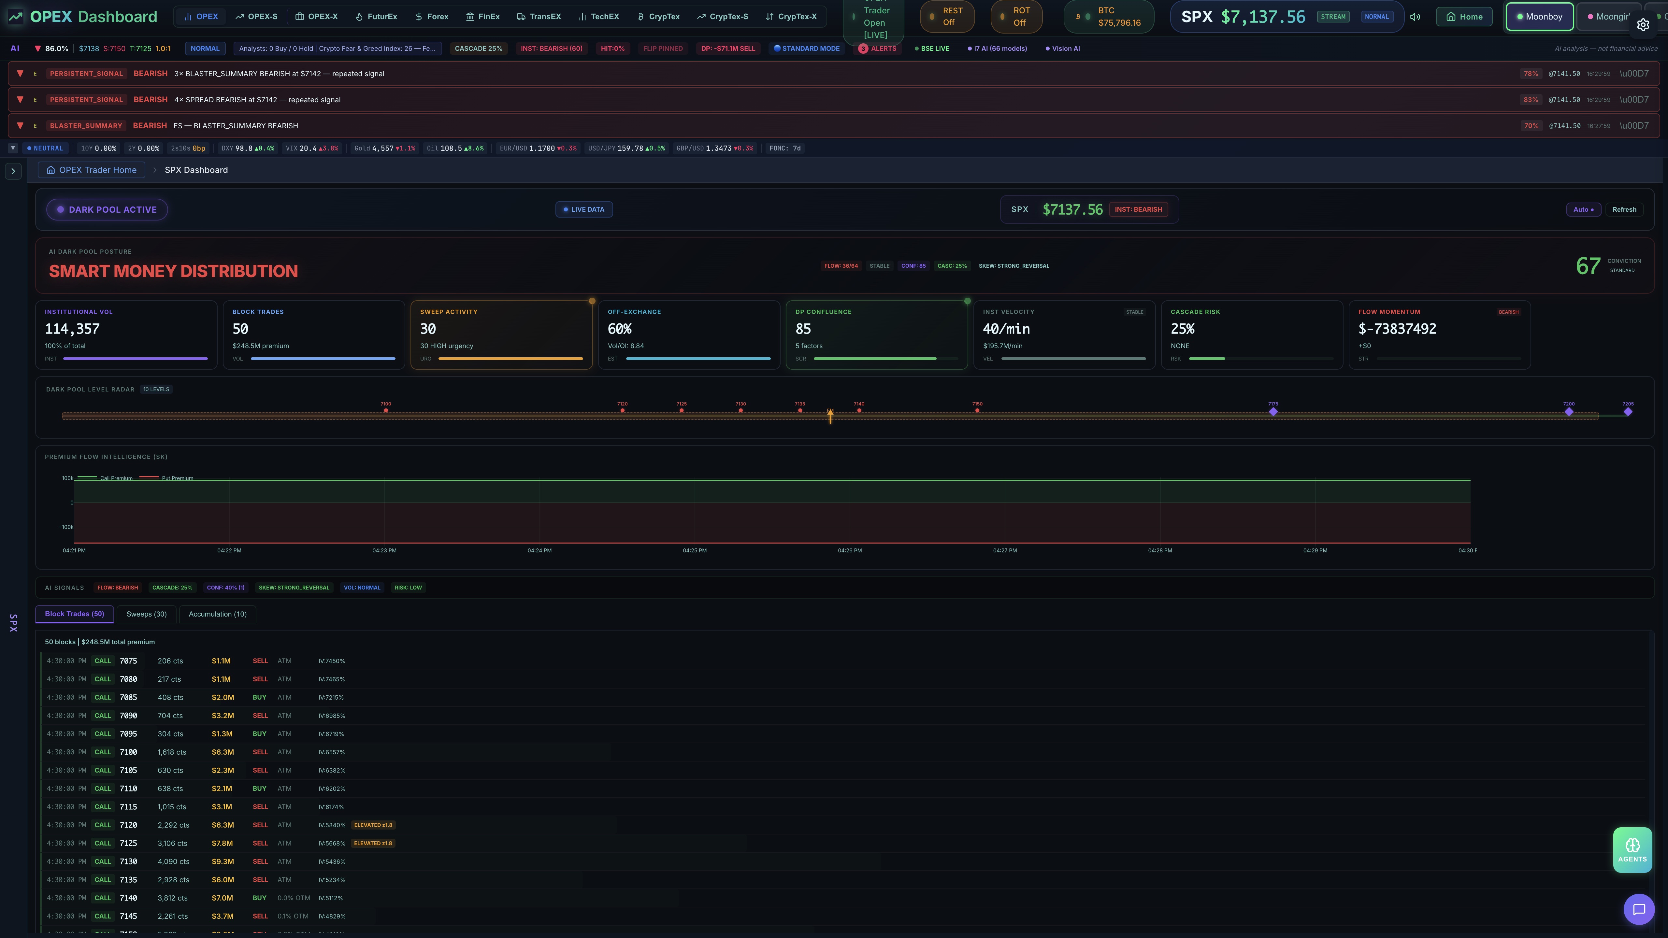Click the BTC price ticker pill

(x=1109, y=17)
